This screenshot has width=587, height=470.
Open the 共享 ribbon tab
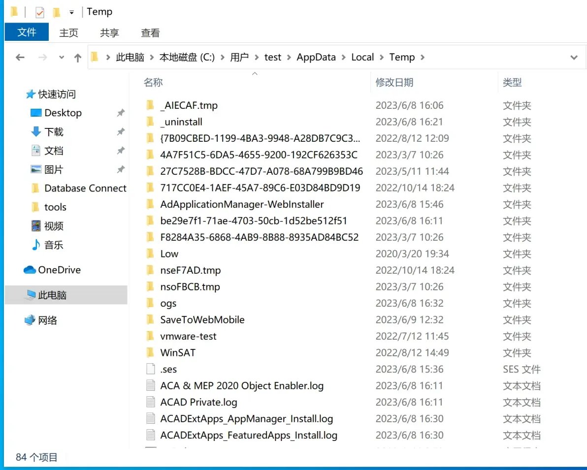click(109, 32)
